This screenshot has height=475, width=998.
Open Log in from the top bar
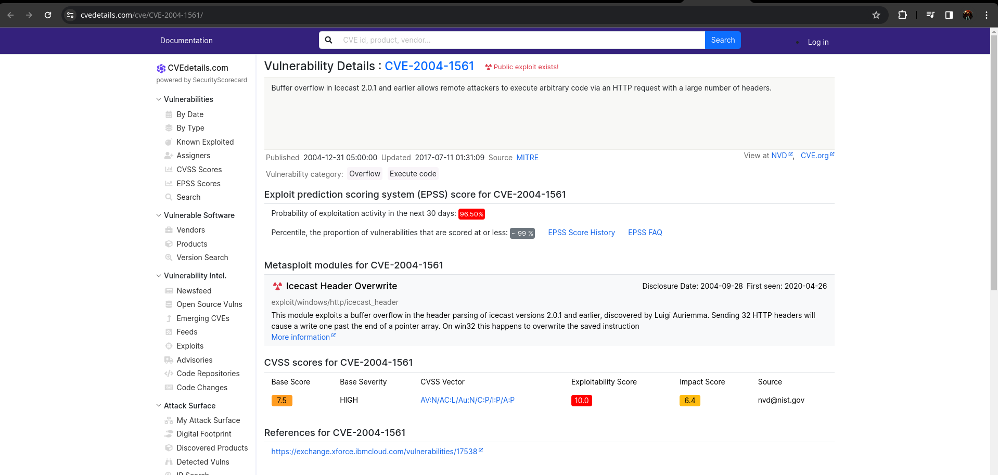point(818,42)
